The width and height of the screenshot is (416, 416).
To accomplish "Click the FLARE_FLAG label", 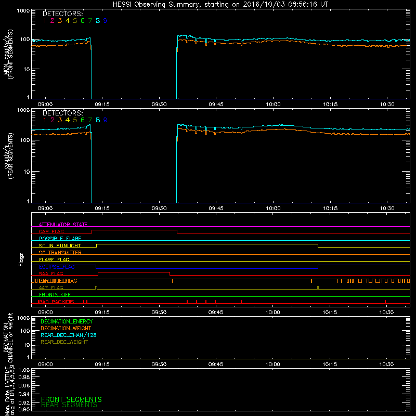I will tap(54, 259).
